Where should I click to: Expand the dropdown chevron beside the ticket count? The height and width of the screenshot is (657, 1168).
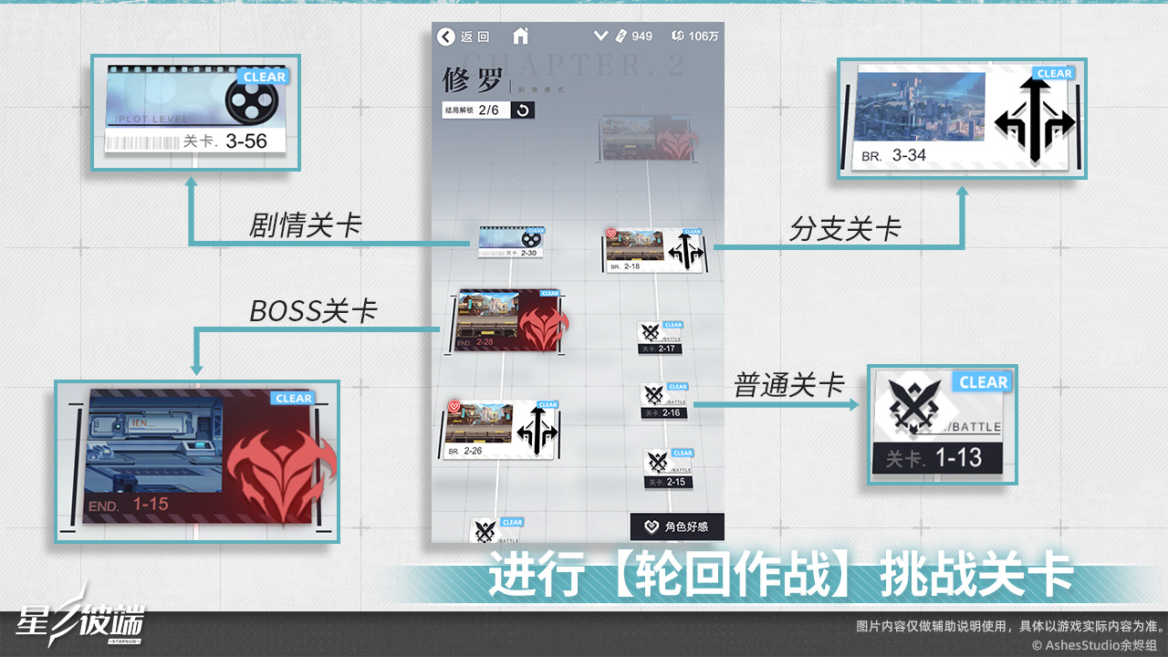pos(600,36)
